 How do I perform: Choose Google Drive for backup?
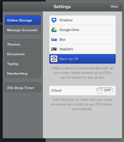(x=83, y=30)
